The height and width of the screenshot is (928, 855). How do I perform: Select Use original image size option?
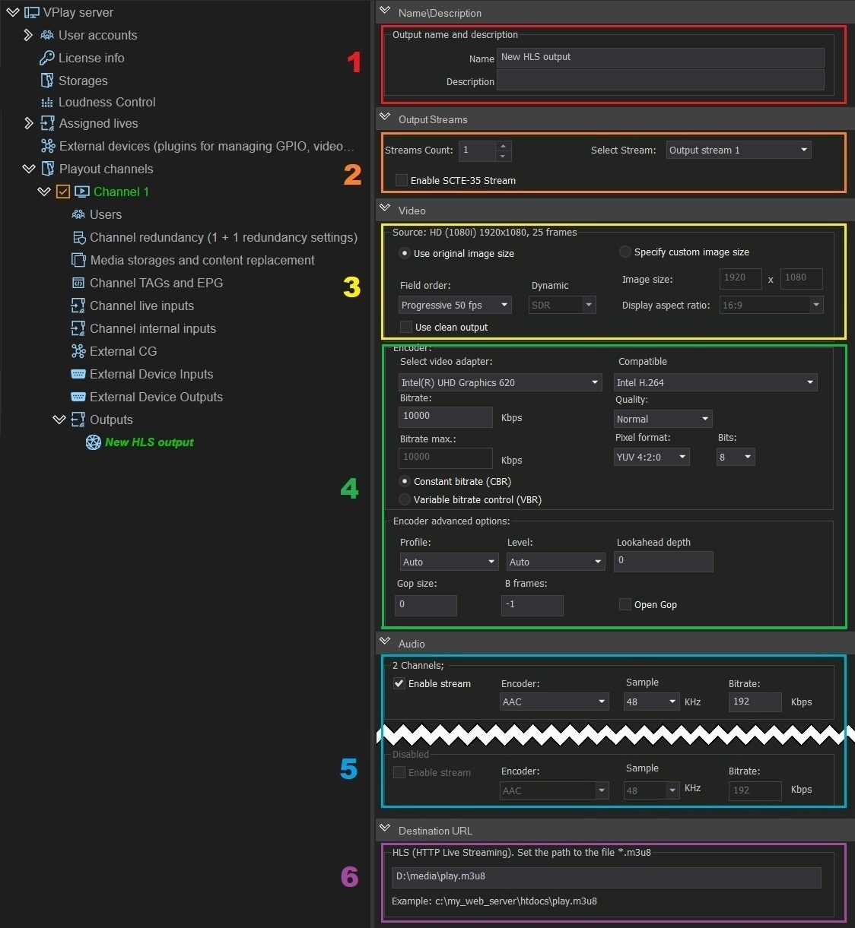[x=405, y=253]
